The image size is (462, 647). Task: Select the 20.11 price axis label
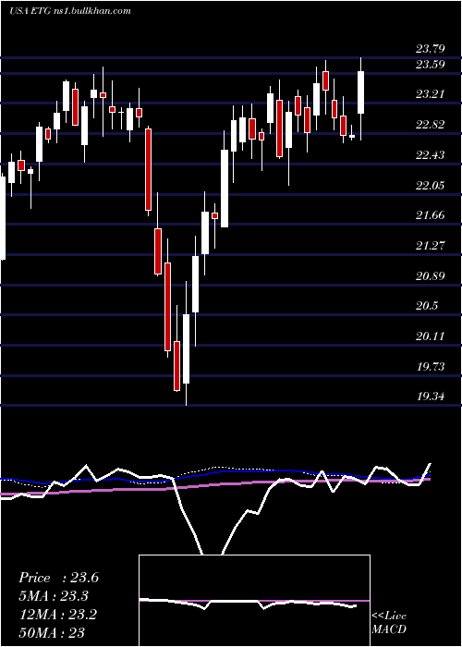431,336
